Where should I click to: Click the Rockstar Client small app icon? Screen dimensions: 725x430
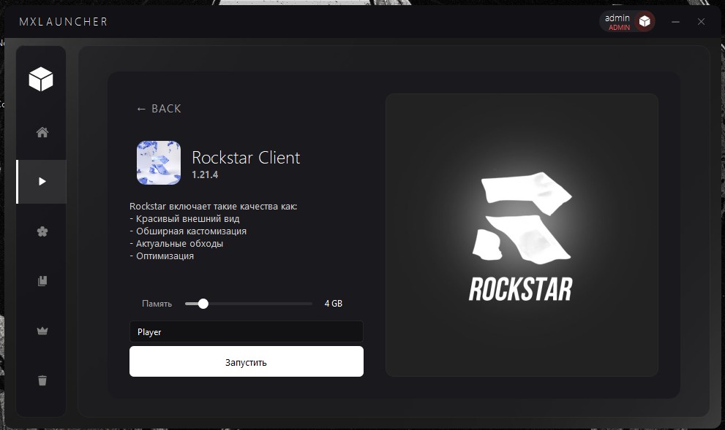click(159, 163)
